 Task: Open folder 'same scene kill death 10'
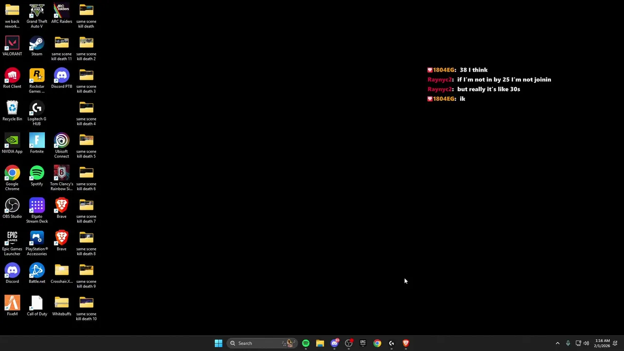(86, 309)
